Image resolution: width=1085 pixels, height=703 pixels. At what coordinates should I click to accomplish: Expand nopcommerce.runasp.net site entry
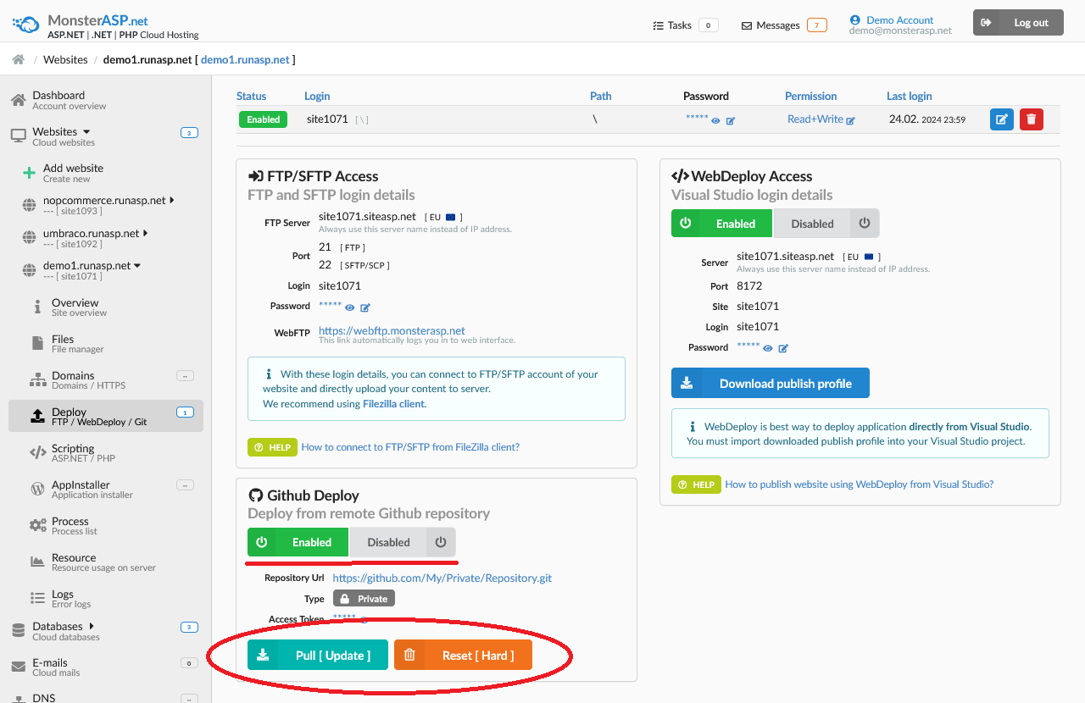(172, 201)
